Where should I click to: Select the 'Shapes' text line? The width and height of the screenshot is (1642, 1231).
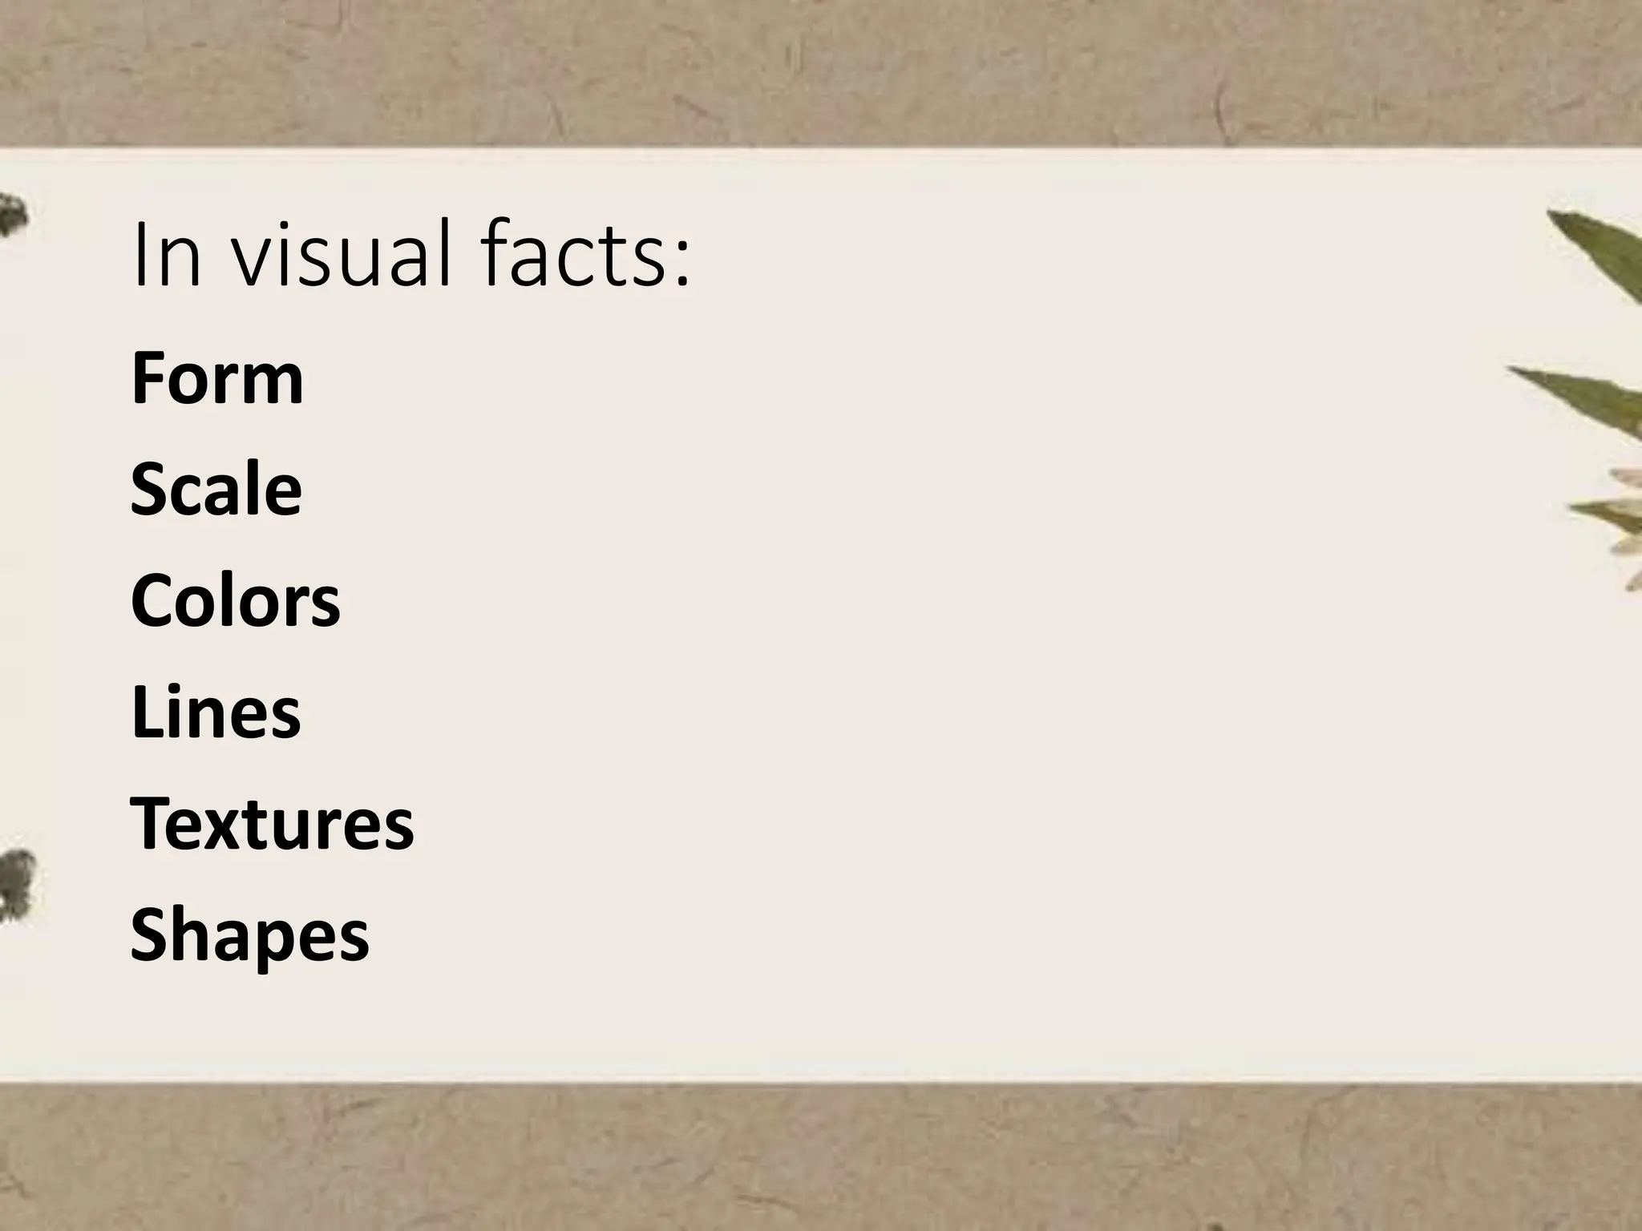coord(250,937)
